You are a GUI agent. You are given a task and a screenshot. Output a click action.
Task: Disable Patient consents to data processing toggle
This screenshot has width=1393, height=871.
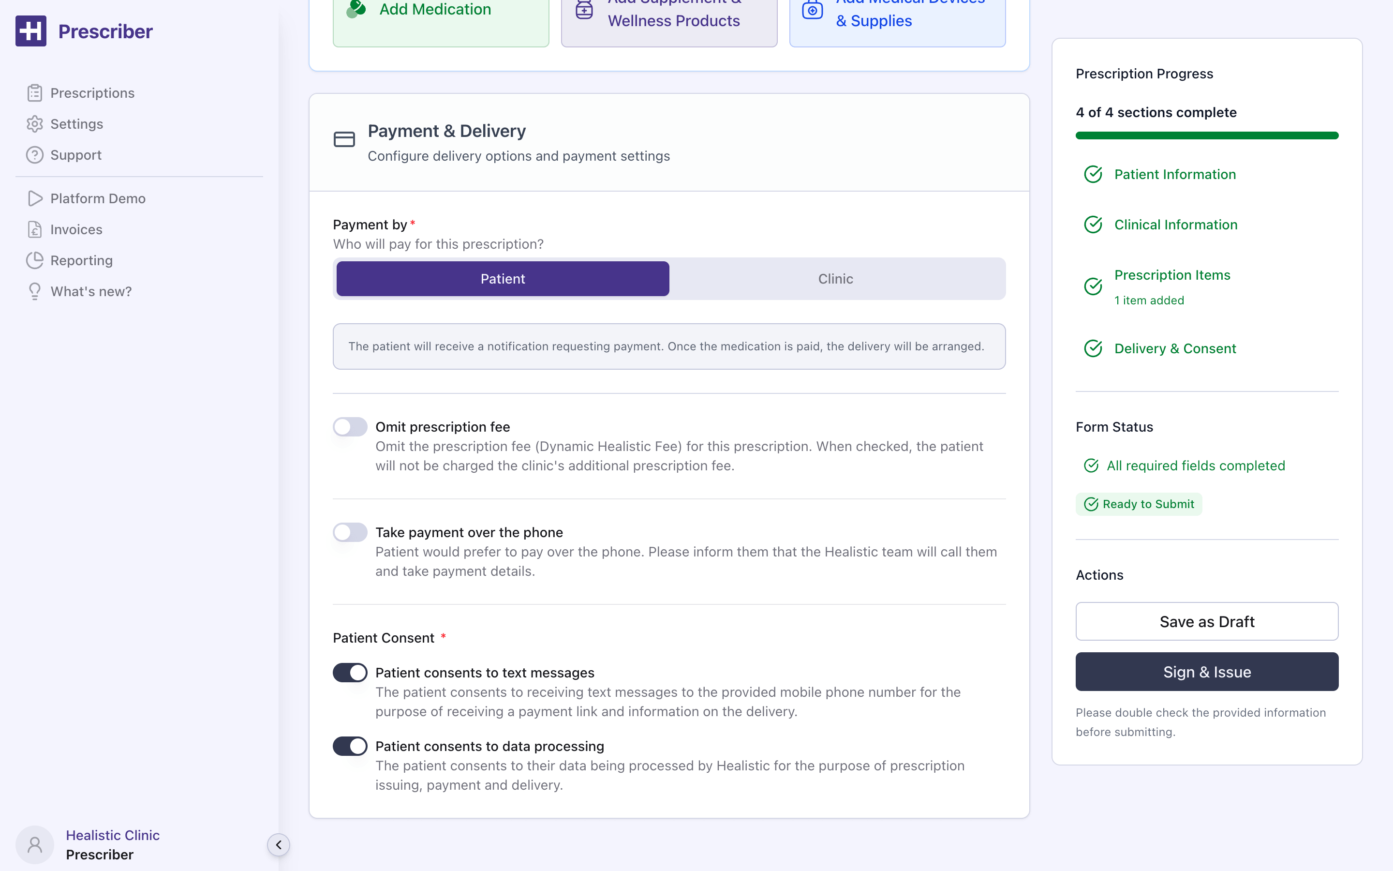tap(350, 746)
